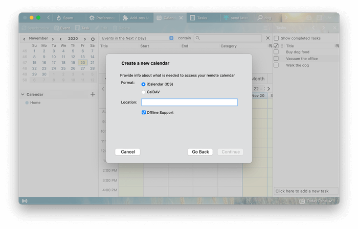Click the connection status icon in status bar
Screen dimensions: 358x229
click(x=25, y=201)
